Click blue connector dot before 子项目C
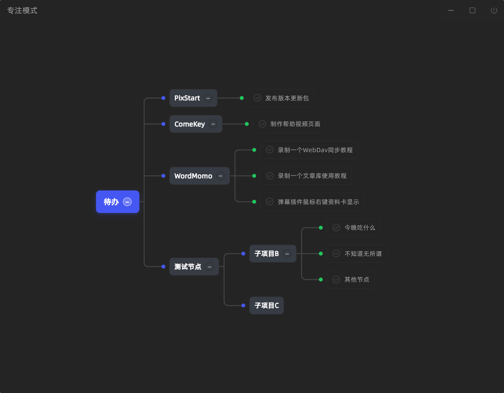 point(243,305)
